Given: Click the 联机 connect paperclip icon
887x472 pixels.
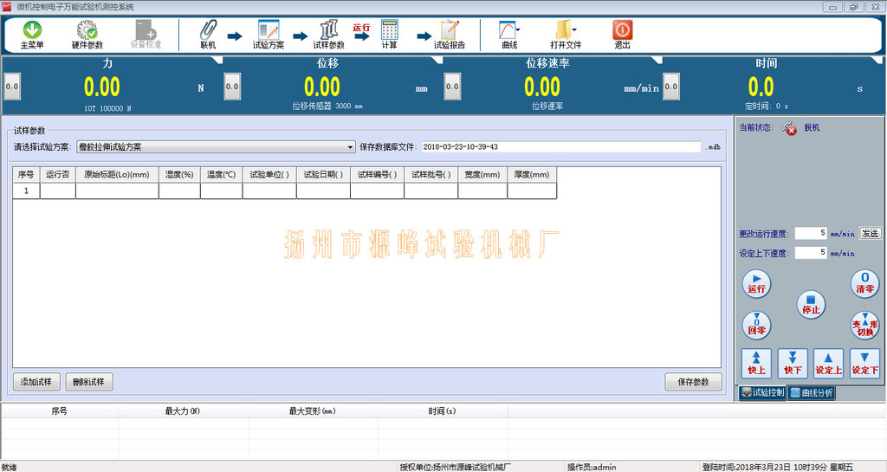Looking at the screenshot, I should pyautogui.click(x=208, y=34).
